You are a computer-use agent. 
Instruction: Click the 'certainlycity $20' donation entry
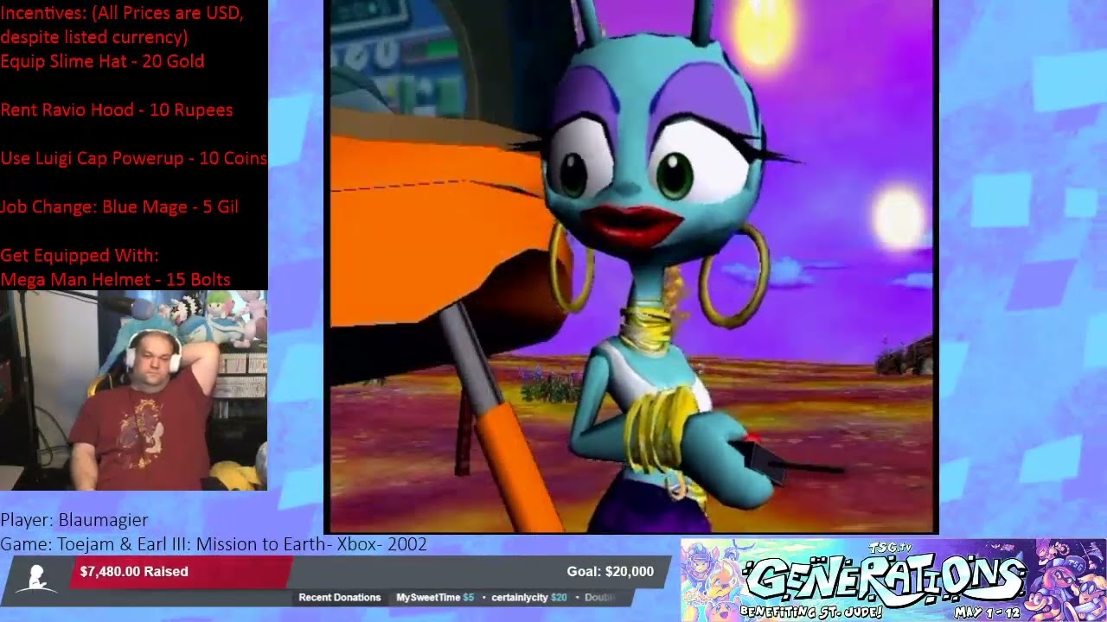pos(529,598)
